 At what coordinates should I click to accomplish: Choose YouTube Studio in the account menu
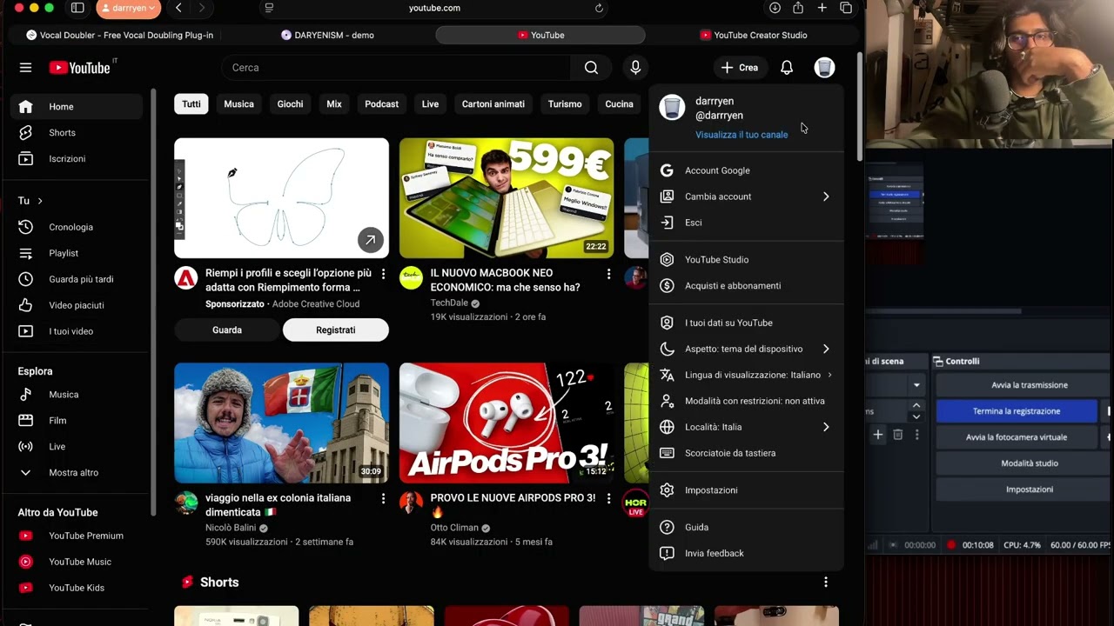click(746, 260)
